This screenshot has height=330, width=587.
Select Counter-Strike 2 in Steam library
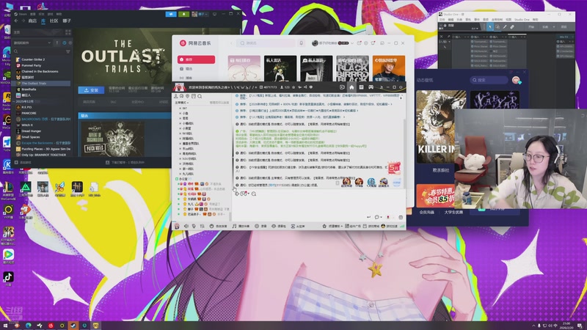pos(33,59)
